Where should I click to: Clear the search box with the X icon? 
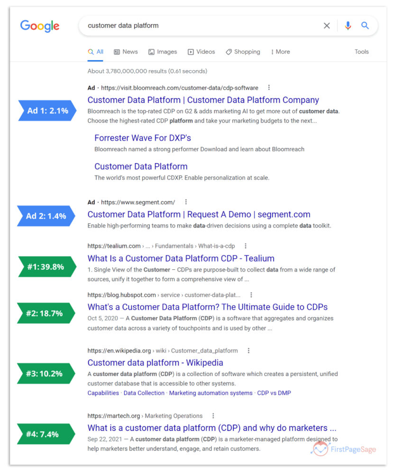coord(327,26)
